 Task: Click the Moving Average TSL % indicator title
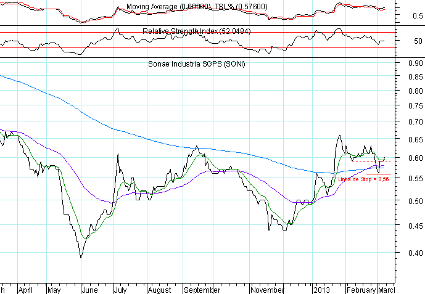pyautogui.click(x=197, y=7)
